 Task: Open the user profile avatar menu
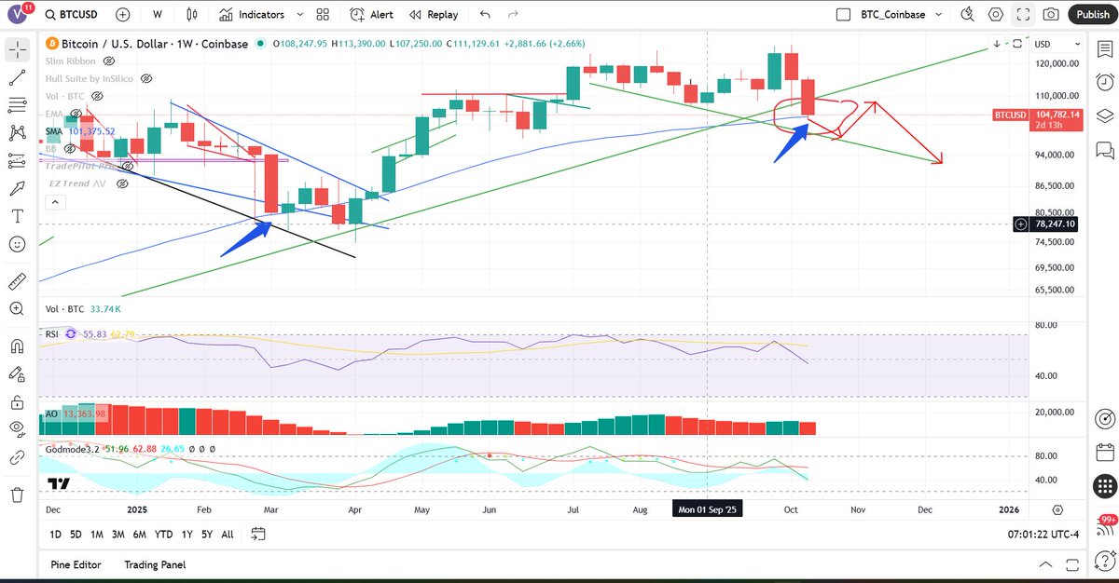pyautogui.click(x=17, y=15)
